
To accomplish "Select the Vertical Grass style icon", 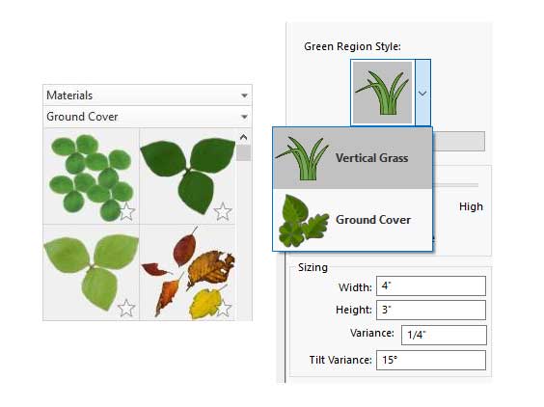I will 303,158.
